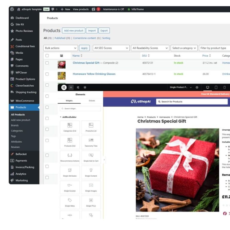
Task: Open Product Options in the sidebar
Action: 25,79
